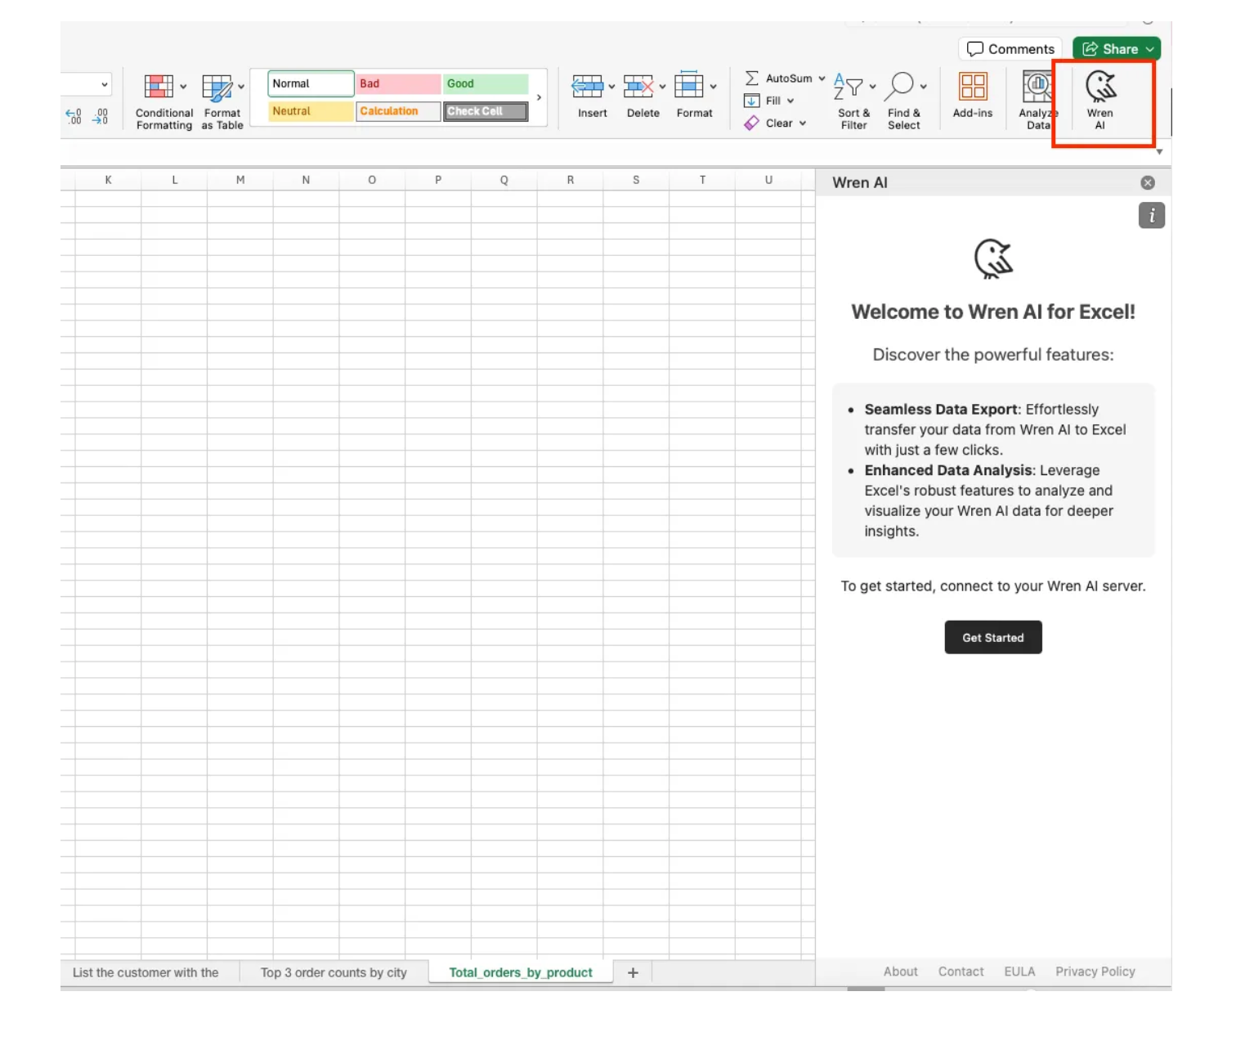Expand the Delete cells dropdown arrow
The height and width of the screenshot is (1050, 1254).
tap(662, 86)
